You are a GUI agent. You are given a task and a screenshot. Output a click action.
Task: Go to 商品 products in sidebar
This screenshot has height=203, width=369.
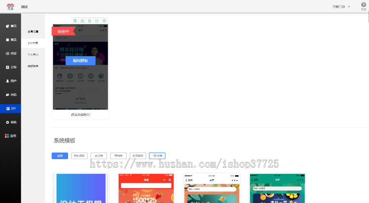point(11,40)
